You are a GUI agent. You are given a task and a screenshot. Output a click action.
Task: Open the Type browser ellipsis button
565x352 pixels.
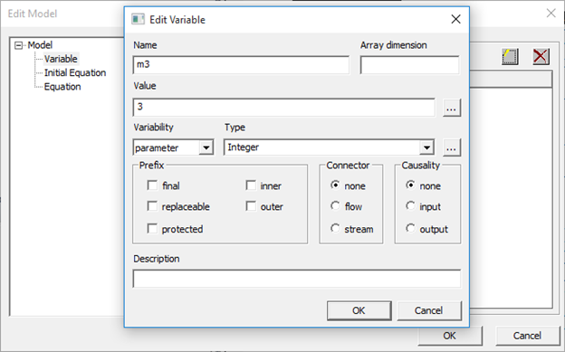click(x=452, y=147)
